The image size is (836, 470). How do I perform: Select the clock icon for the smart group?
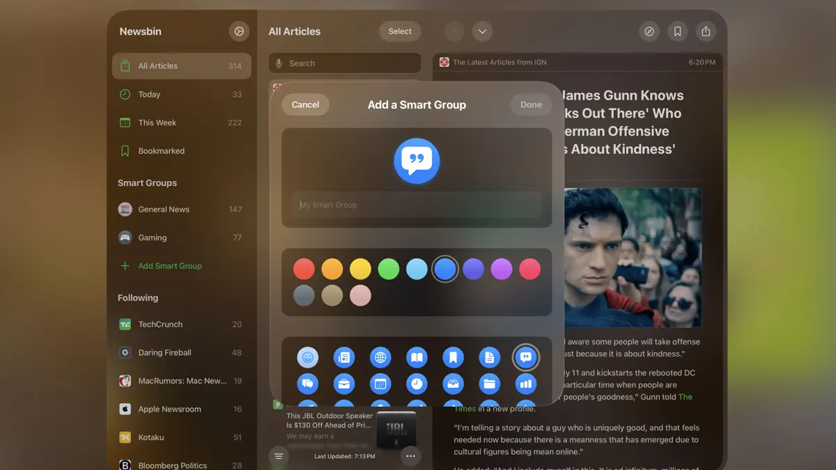(x=417, y=384)
